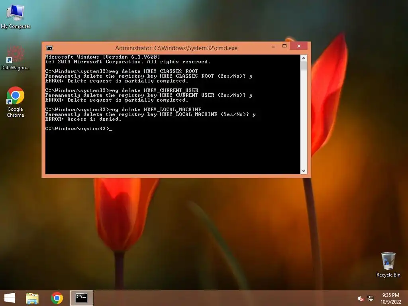Click the 2013 Microsoft Corporation copyright line
Image resolution: width=408 pixels, height=306 pixels.
(x=128, y=62)
